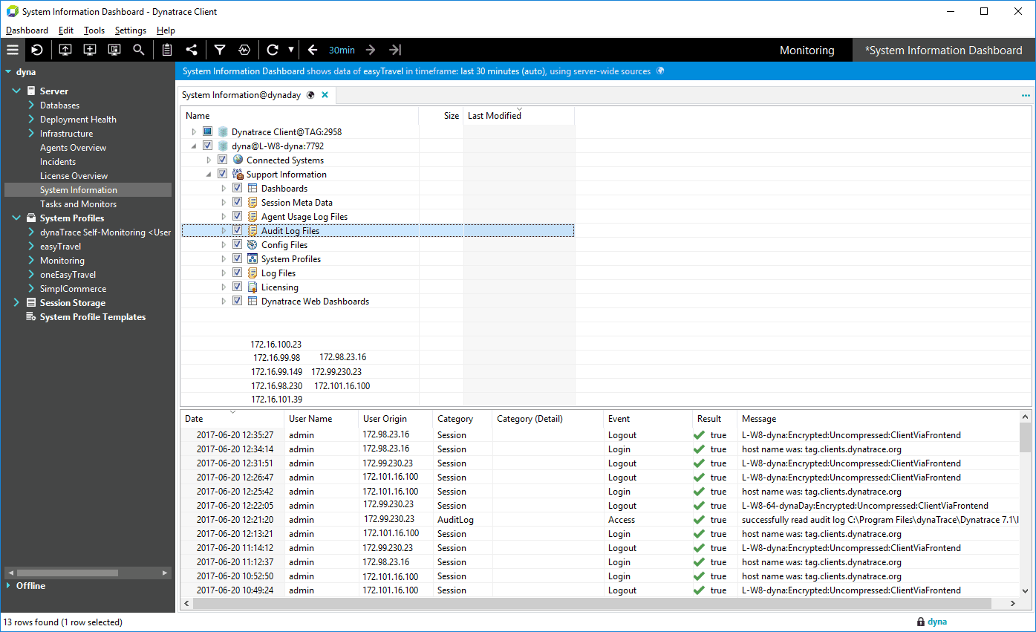Open the filter funnel tool

220,50
